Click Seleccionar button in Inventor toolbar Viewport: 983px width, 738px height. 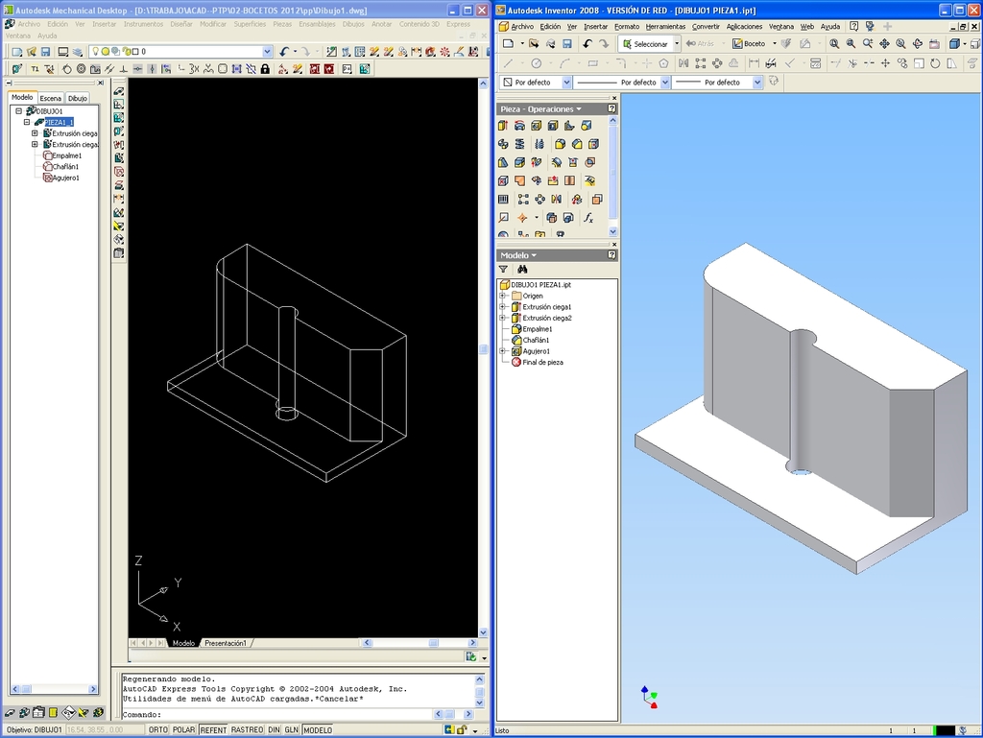(x=645, y=44)
